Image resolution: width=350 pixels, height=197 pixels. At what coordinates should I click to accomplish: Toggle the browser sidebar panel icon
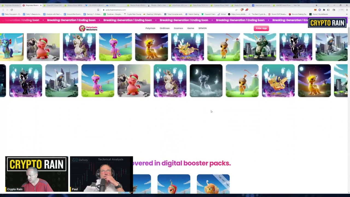click(328, 10)
